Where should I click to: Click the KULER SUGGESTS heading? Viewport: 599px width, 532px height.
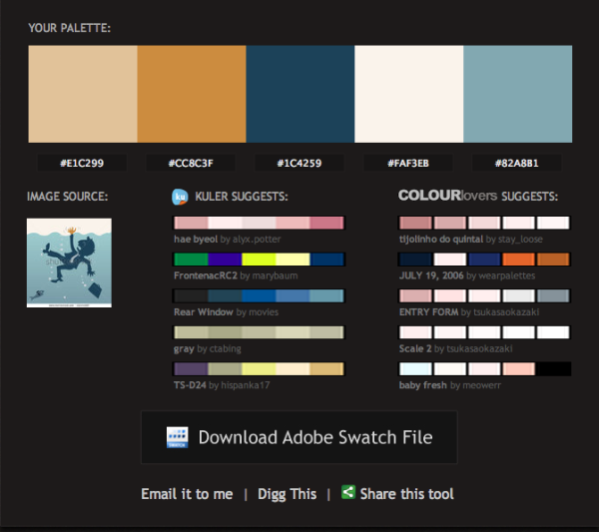click(x=242, y=197)
